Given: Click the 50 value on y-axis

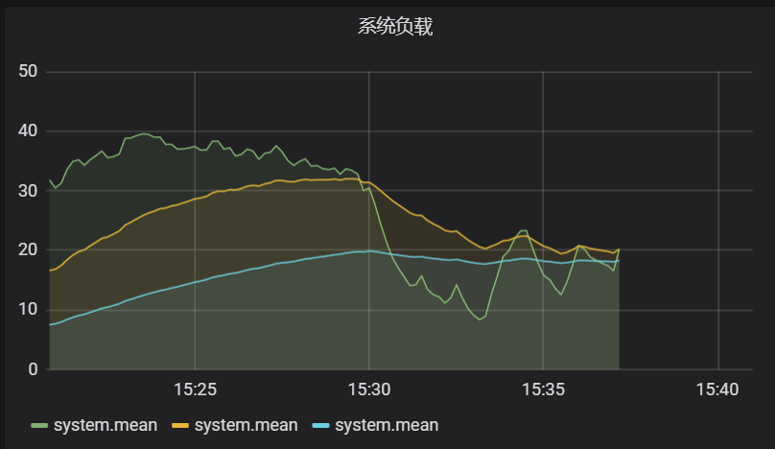Looking at the screenshot, I should [x=28, y=72].
